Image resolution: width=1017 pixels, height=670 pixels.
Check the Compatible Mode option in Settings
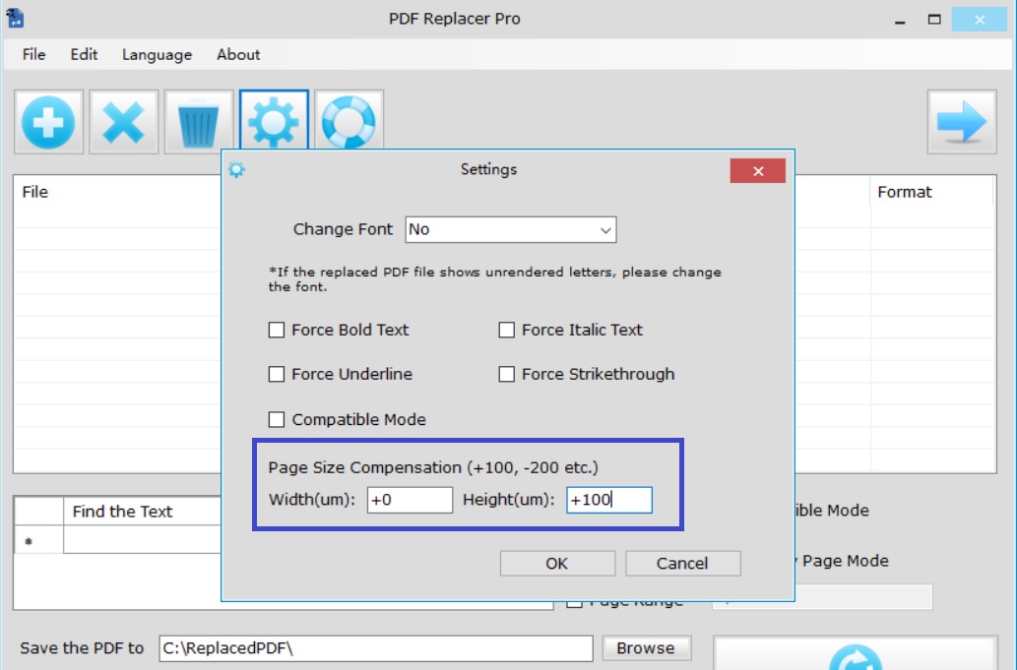(x=277, y=420)
